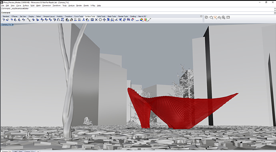Switch to the New in V5 tab

point(142,16)
